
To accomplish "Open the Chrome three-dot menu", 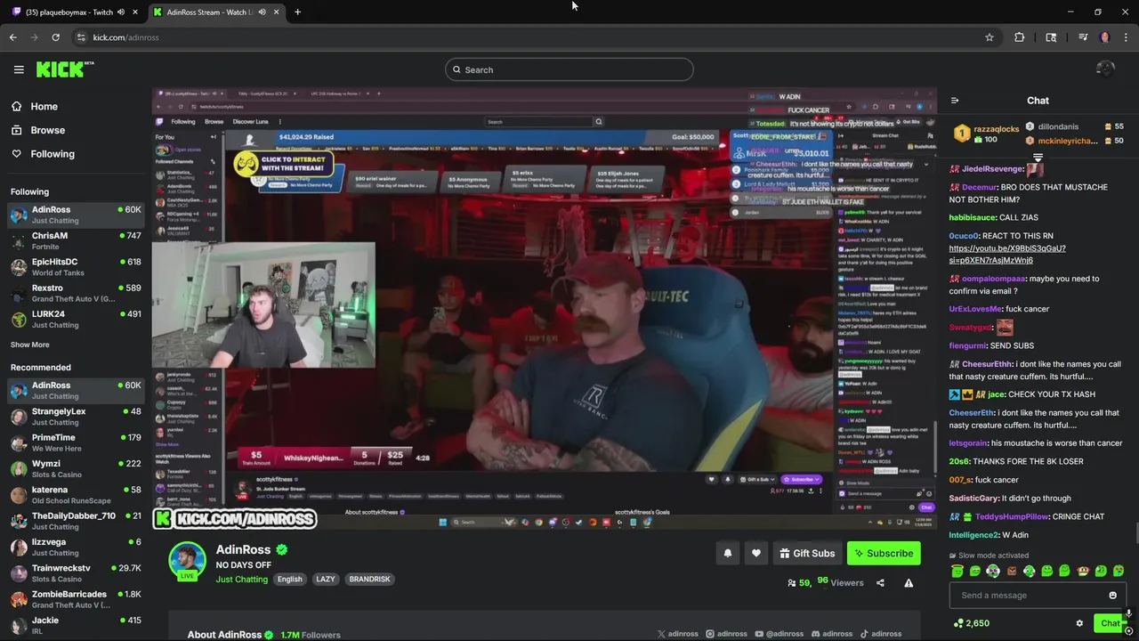I will pyautogui.click(x=1126, y=37).
